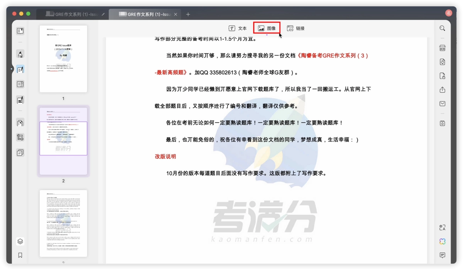463x270 pixels.
Task: Select second GRE作文系列 (1) tab
Action: click(x=145, y=14)
